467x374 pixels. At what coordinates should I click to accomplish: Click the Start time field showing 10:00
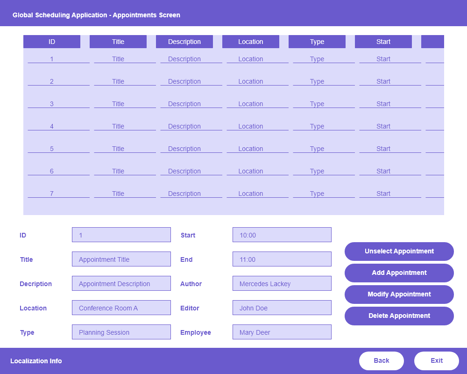[282, 235]
